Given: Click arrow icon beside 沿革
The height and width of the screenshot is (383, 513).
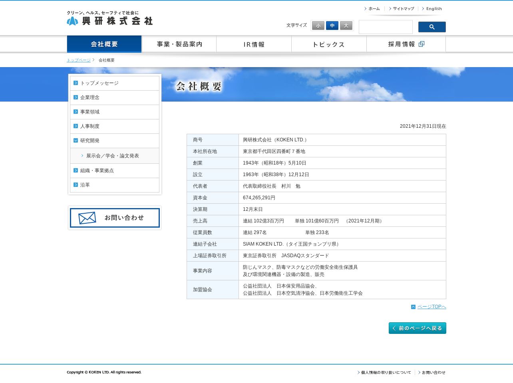Looking at the screenshot, I should (76, 185).
